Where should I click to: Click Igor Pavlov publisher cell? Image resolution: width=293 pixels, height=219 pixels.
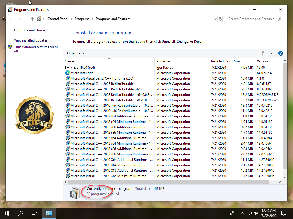point(165,67)
